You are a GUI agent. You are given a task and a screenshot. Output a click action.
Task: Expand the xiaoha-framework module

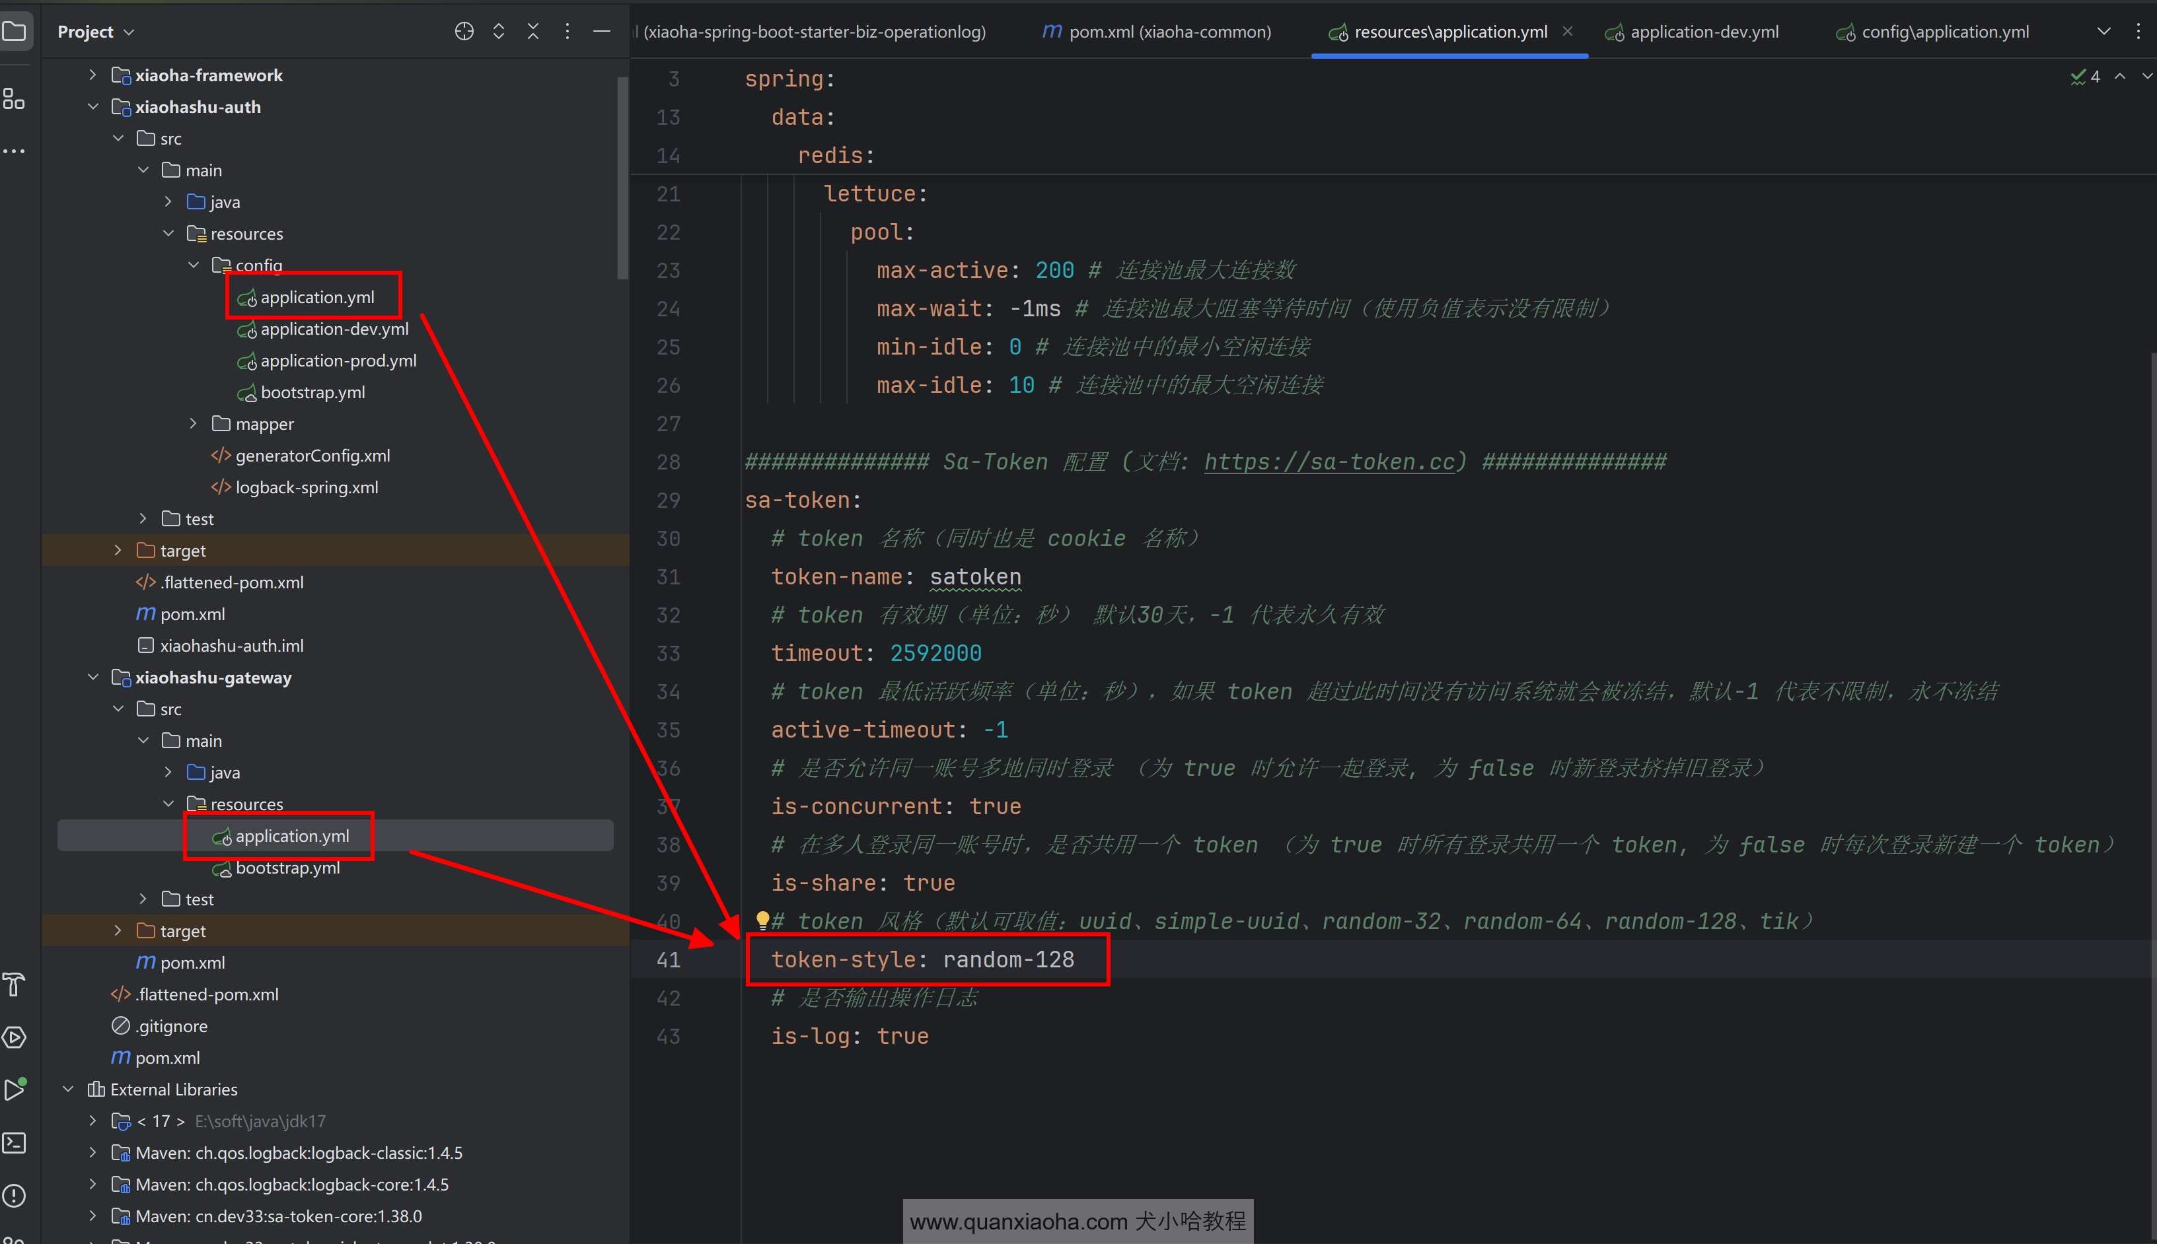pyautogui.click(x=92, y=75)
